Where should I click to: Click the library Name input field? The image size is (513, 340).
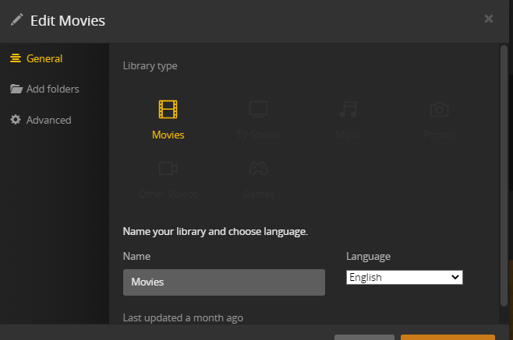click(x=224, y=282)
